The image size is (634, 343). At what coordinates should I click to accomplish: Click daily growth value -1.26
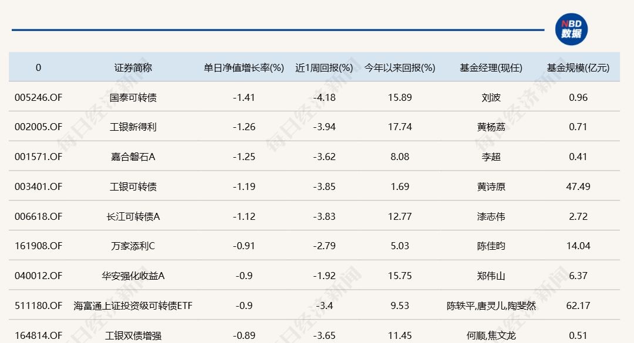pyautogui.click(x=244, y=127)
